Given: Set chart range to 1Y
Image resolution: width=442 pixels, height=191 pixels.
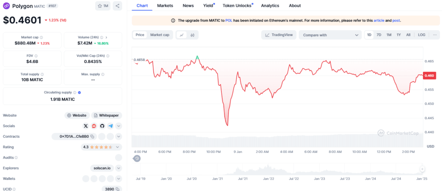Looking at the screenshot, I should click(x=398, y=35).
